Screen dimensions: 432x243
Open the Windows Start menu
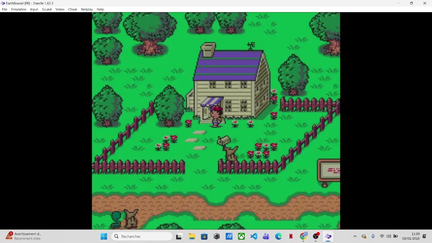click(x=104, y=237)
